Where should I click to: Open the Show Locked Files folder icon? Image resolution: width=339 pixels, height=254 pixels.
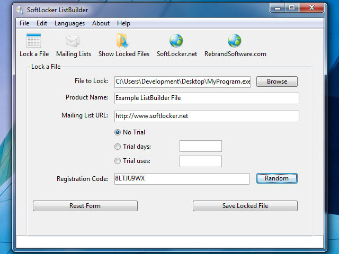pyautogui.click(x=122, y=41)
